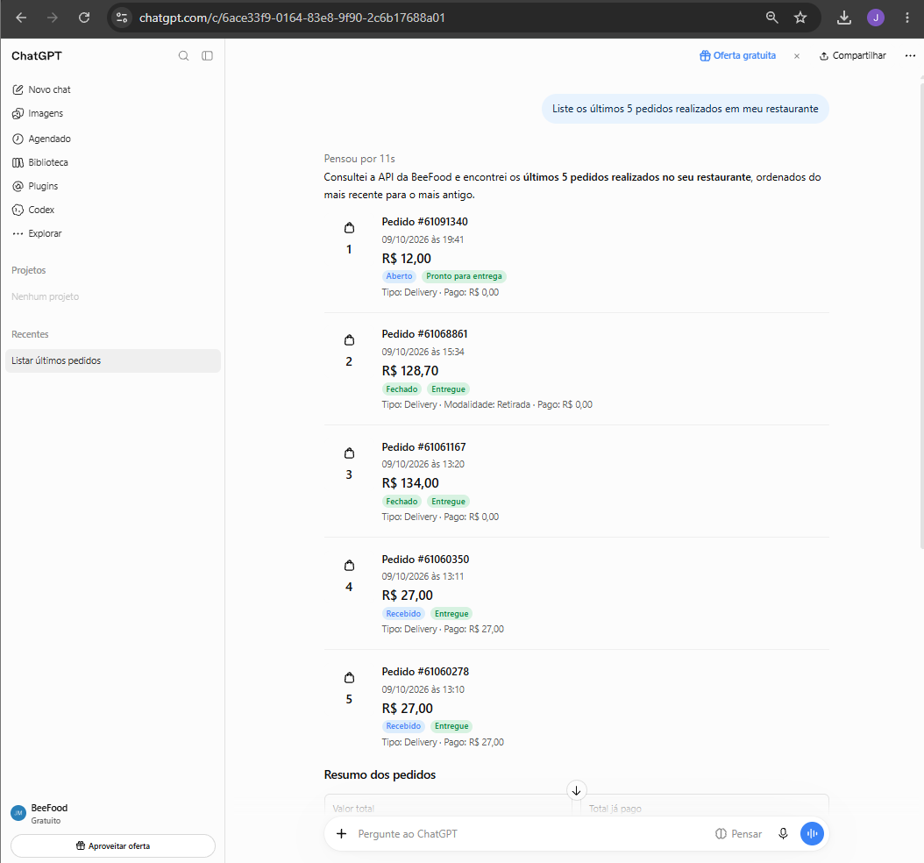Click the Pedido #61068861 title

(x=425, y=333)
